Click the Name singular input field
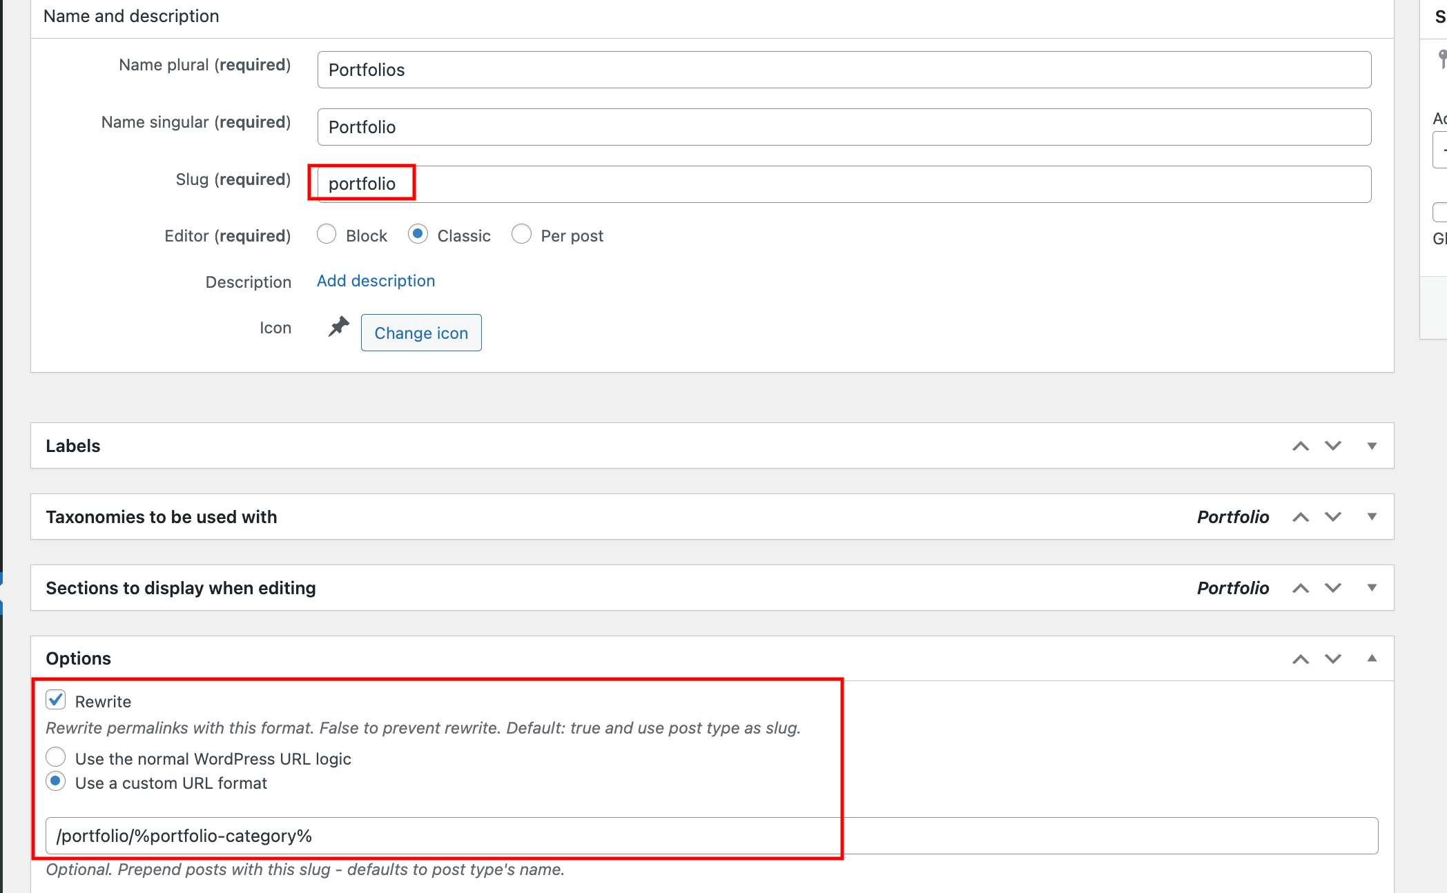 click(844, 127)
